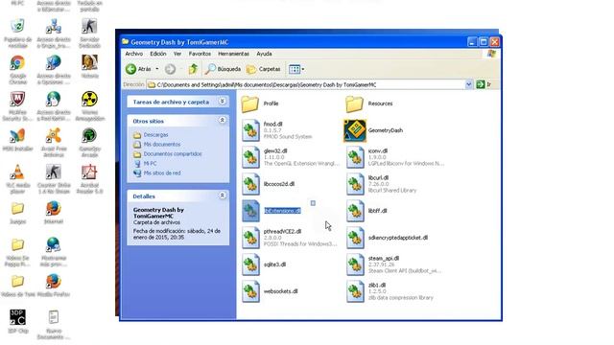614x345 pixels.
Task: Open the Ayuda menu
Action: click(265, 54)
